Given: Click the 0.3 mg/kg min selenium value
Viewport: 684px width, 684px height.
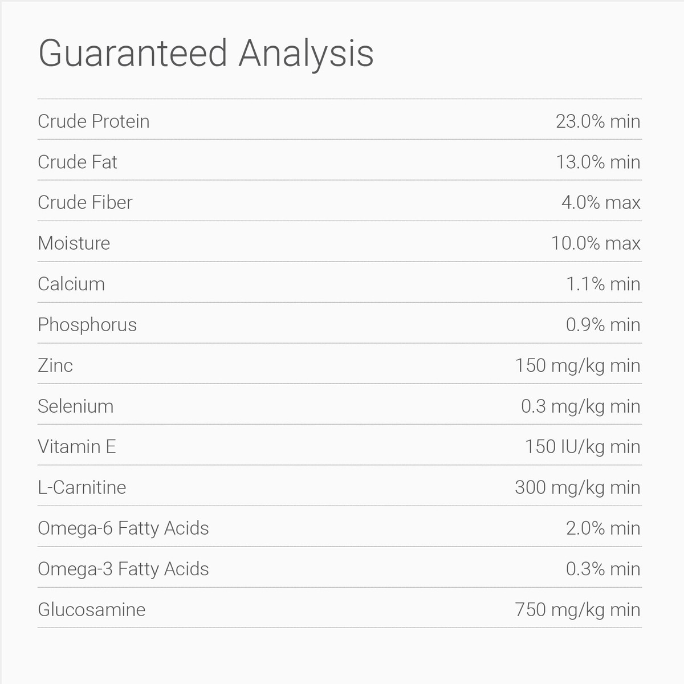Looking at the screenshot, I should tap(580, 406).
